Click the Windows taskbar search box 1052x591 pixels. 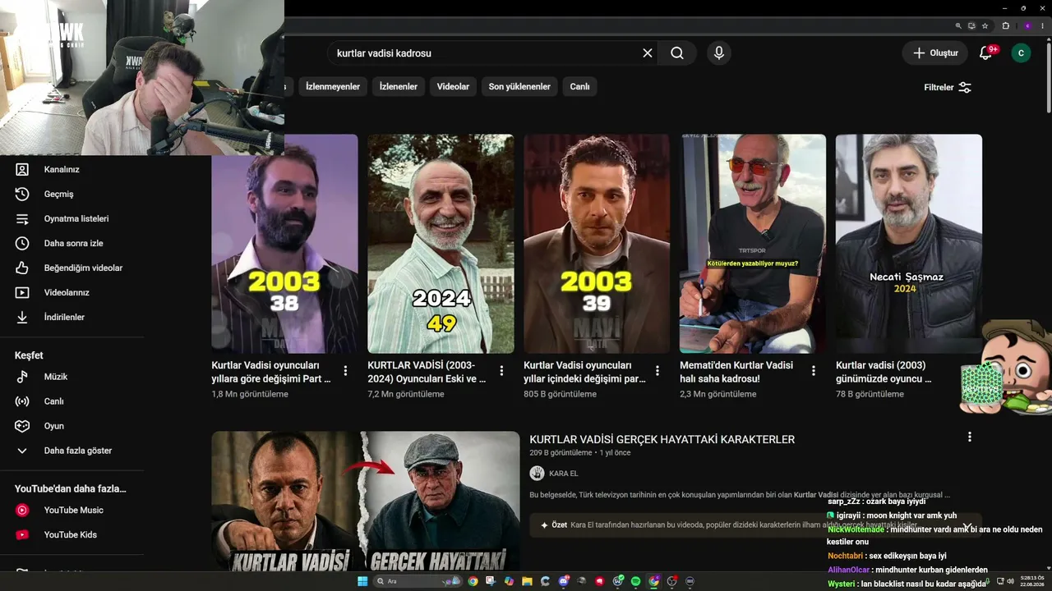[418, 581]
